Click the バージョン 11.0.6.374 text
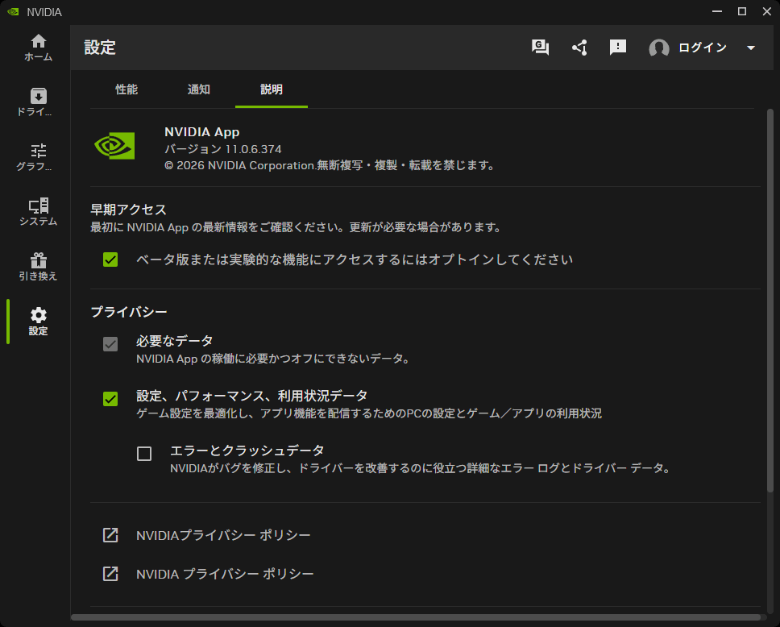 pos(223,149)
